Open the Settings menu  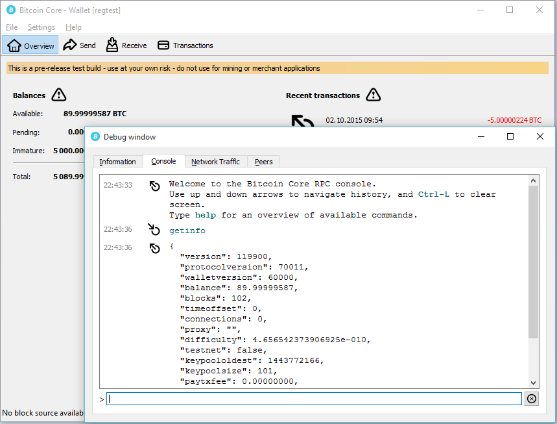tap(41, 27)
